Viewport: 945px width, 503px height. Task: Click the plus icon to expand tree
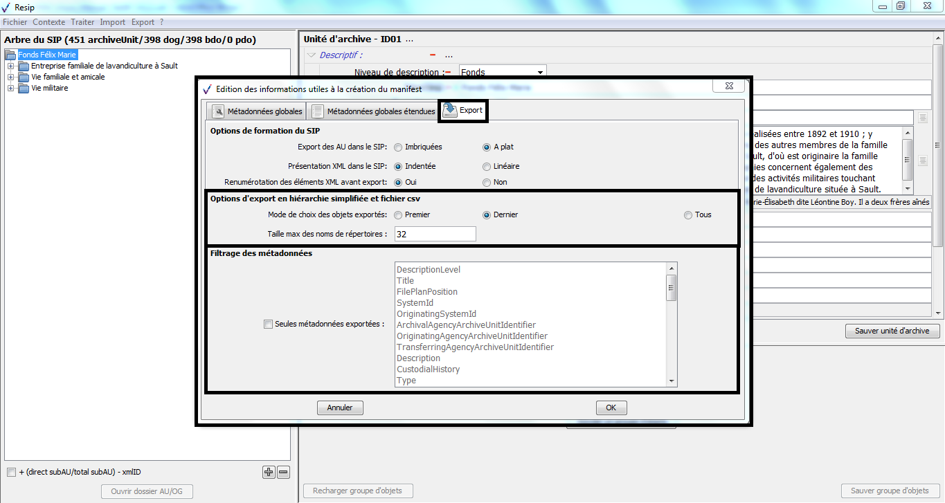coord(269,472)
